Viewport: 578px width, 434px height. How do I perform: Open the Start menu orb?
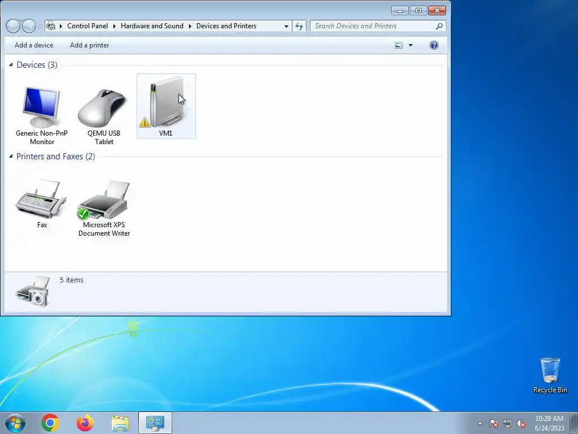point(15,423)
